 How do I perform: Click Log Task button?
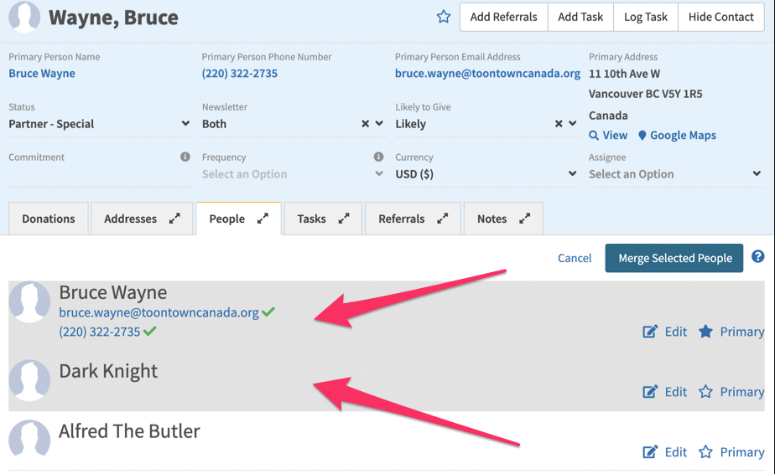click(646, 17)
